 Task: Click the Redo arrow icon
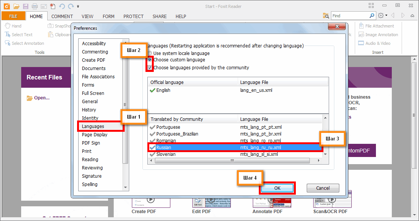point(71,6)
